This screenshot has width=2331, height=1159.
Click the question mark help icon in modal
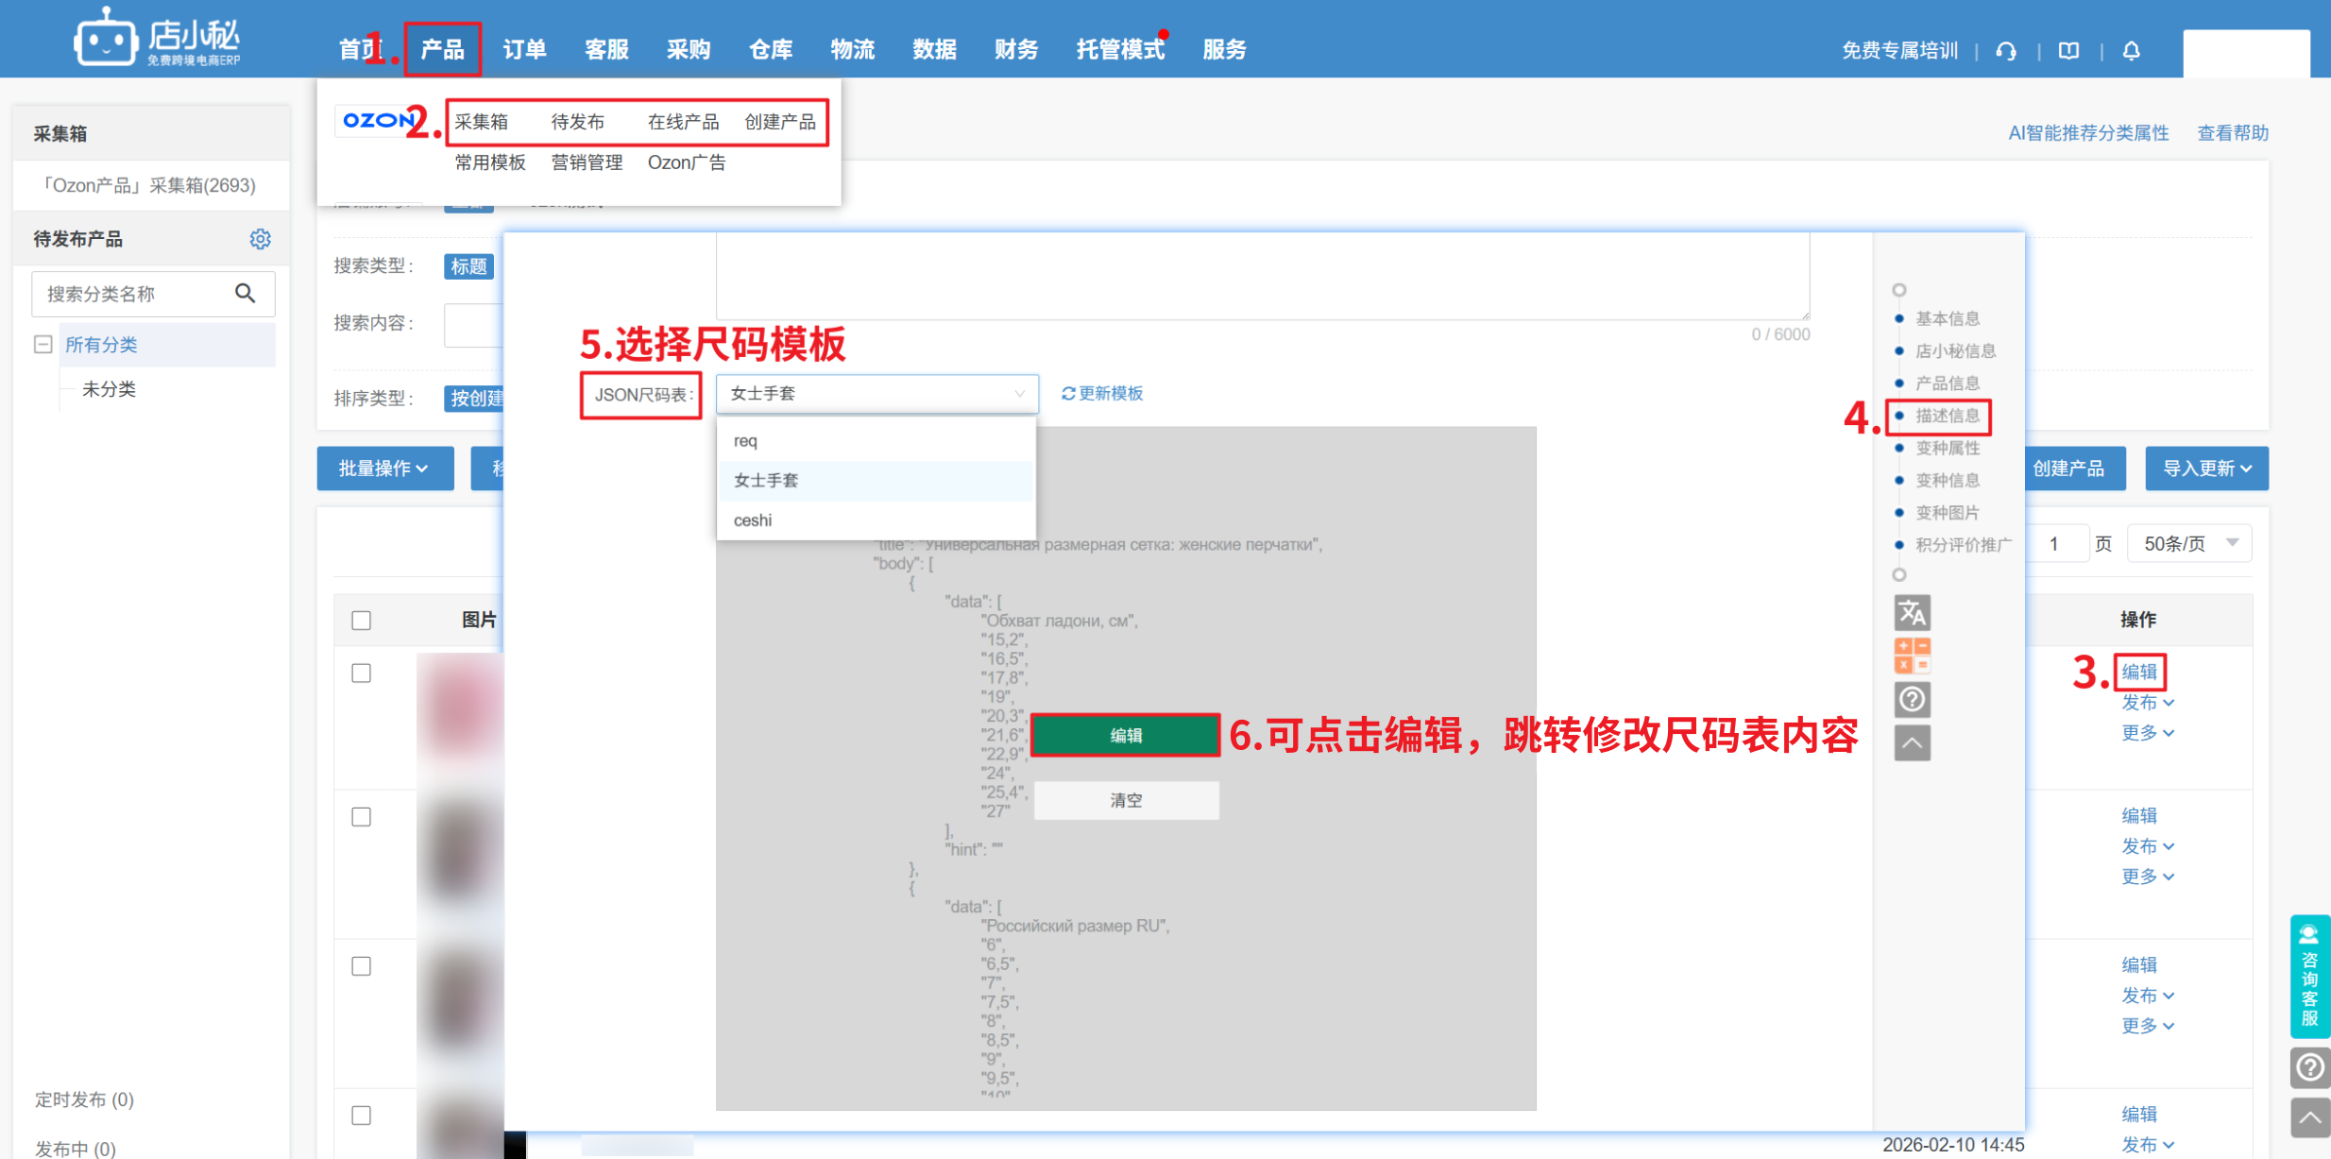[x=1912, y=700]
